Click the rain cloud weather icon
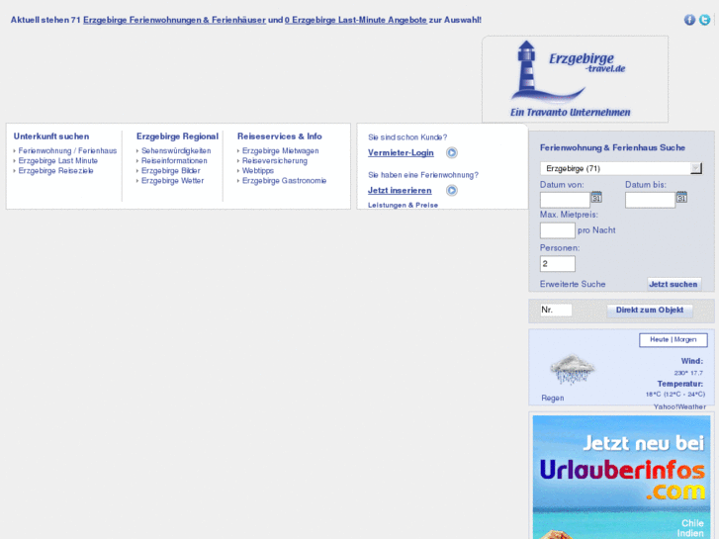This screenshot has height=539, width=719. coord(572,369)
